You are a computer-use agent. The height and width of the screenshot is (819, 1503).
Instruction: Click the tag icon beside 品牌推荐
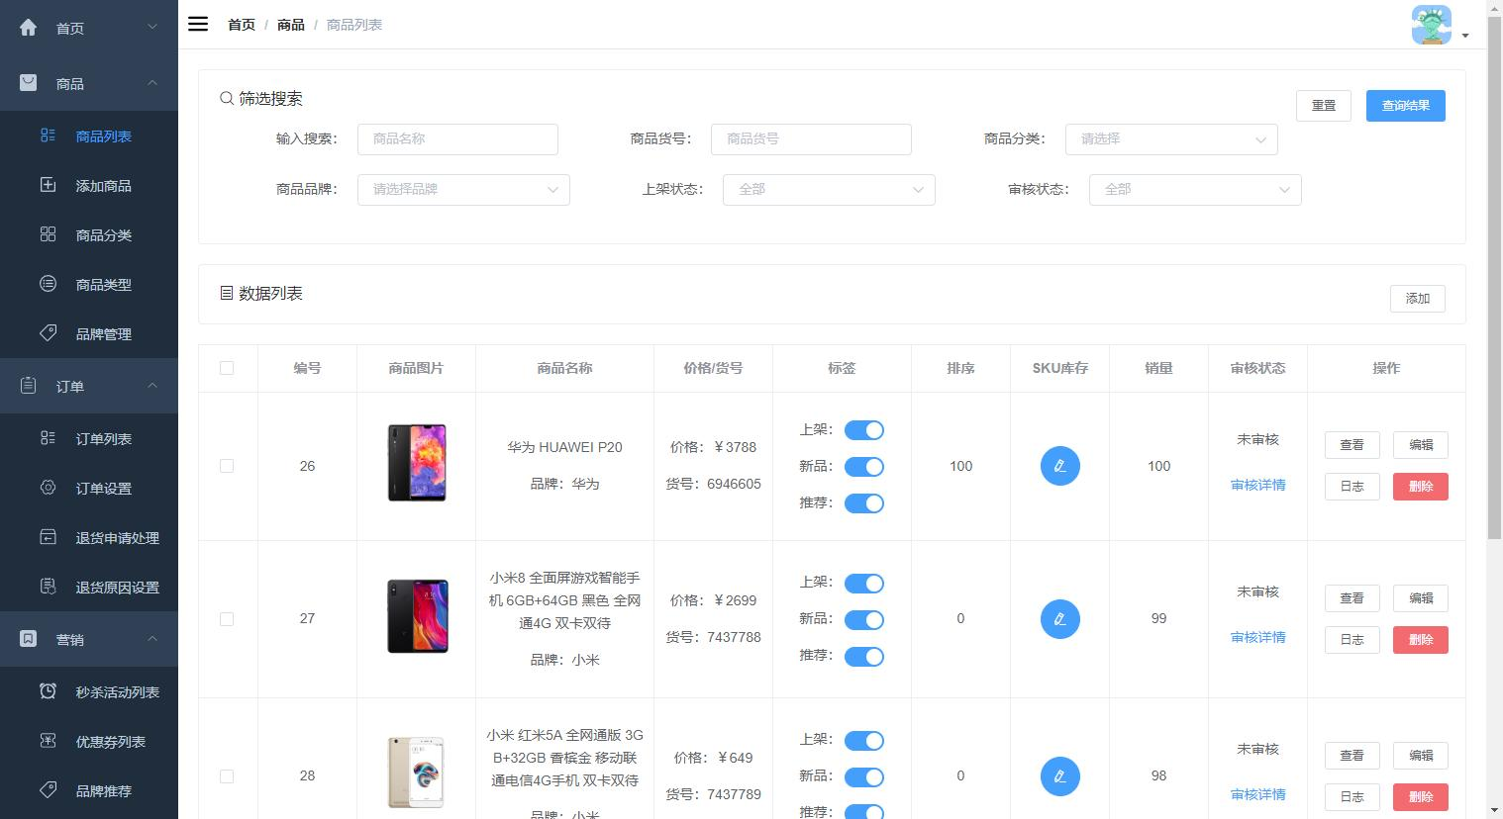click(48, 790)
